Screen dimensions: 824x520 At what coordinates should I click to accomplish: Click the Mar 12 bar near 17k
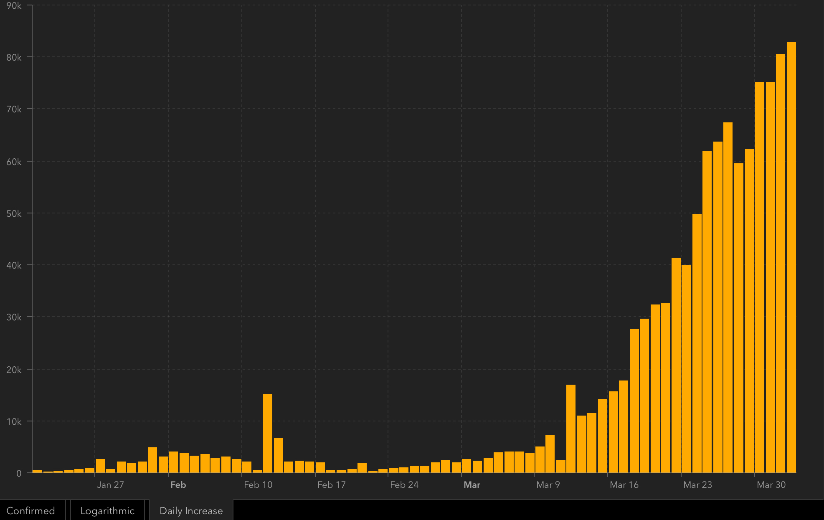(x=570, y=429)
